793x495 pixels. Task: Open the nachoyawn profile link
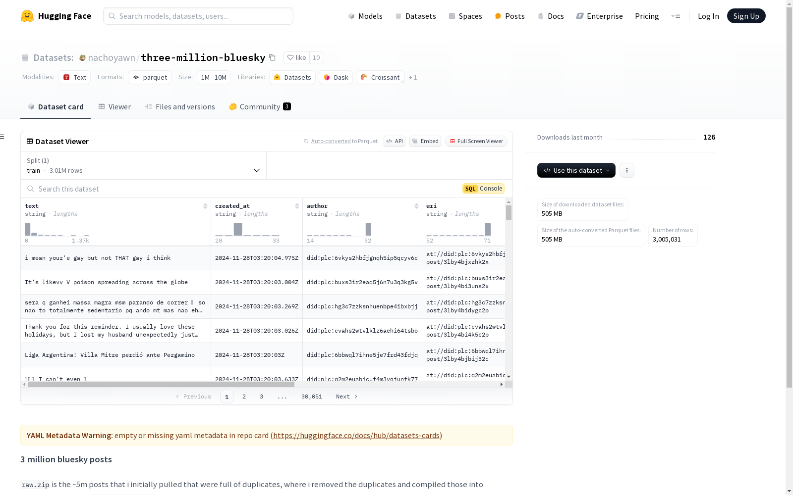click(112, 58)
